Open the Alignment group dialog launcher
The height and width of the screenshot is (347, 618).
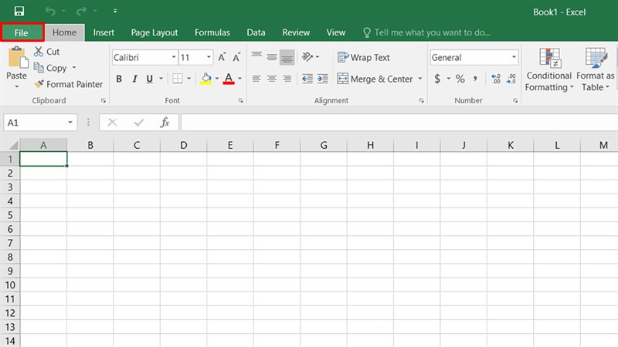[x=421, y=101]
